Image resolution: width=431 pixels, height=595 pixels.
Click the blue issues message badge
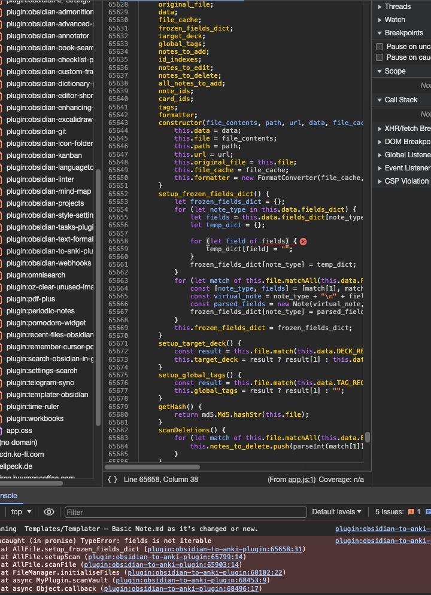427,512
